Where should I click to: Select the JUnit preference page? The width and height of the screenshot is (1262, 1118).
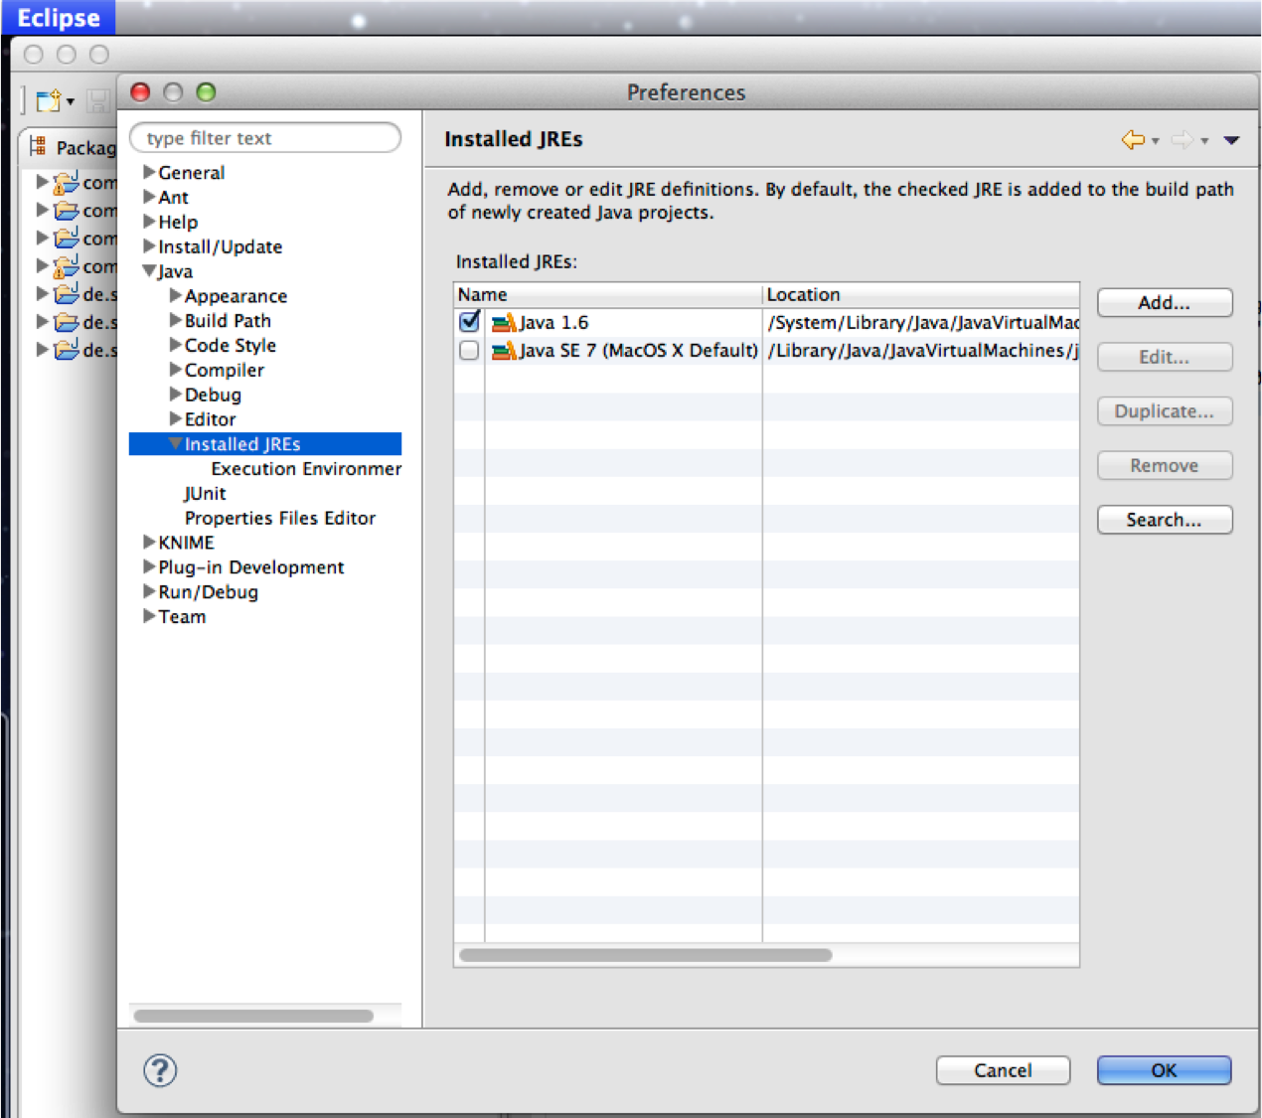pos(205,494)
